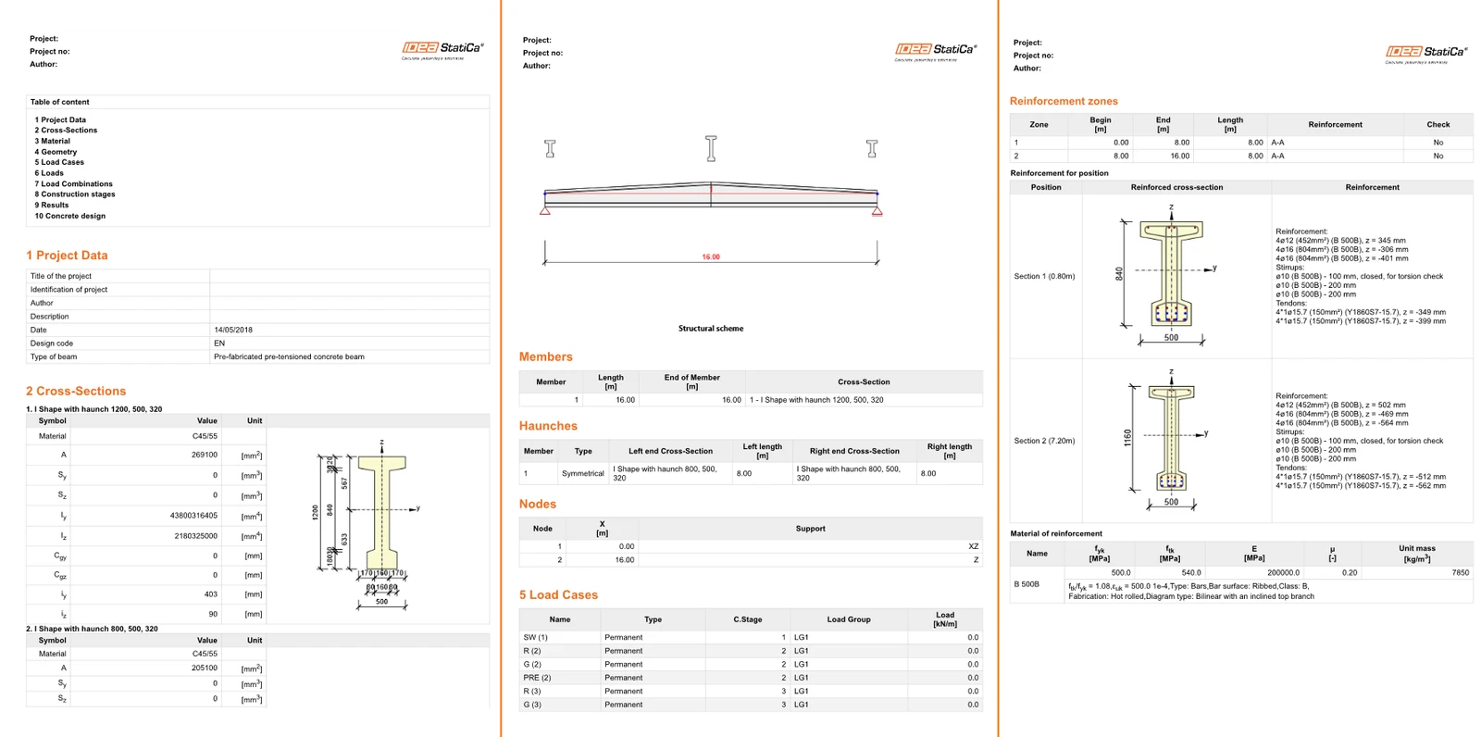Select the 'PRE (2)' load case row
Screen dimensions: 1481x737
[751, 678]
